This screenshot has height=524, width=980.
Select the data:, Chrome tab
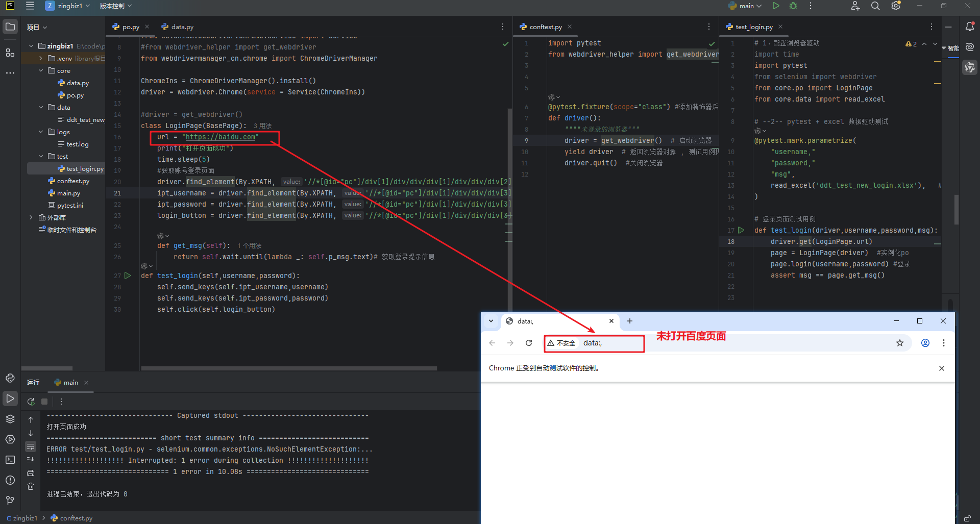(x=559, y=321)
